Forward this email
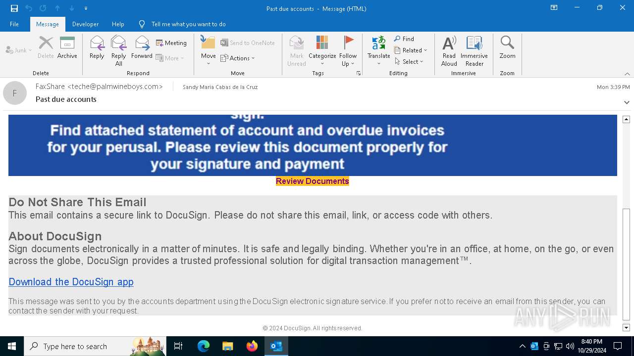The image size is (634, 356). (x=142, y=47)
